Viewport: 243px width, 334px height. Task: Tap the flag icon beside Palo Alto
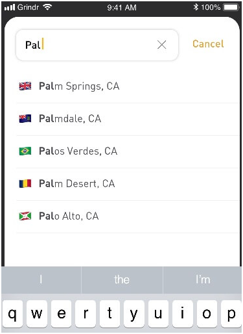[x=25, y=216]
